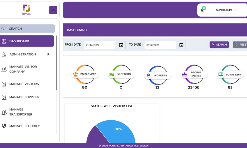The height and width of the screenshot is (148, 247).
Task: Click the Workers count 12
Action: [157, 88]
